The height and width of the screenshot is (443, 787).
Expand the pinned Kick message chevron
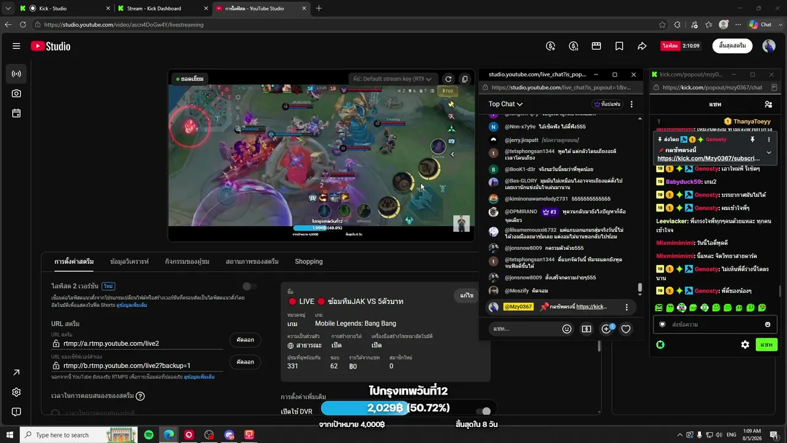(x=769, y=153)
